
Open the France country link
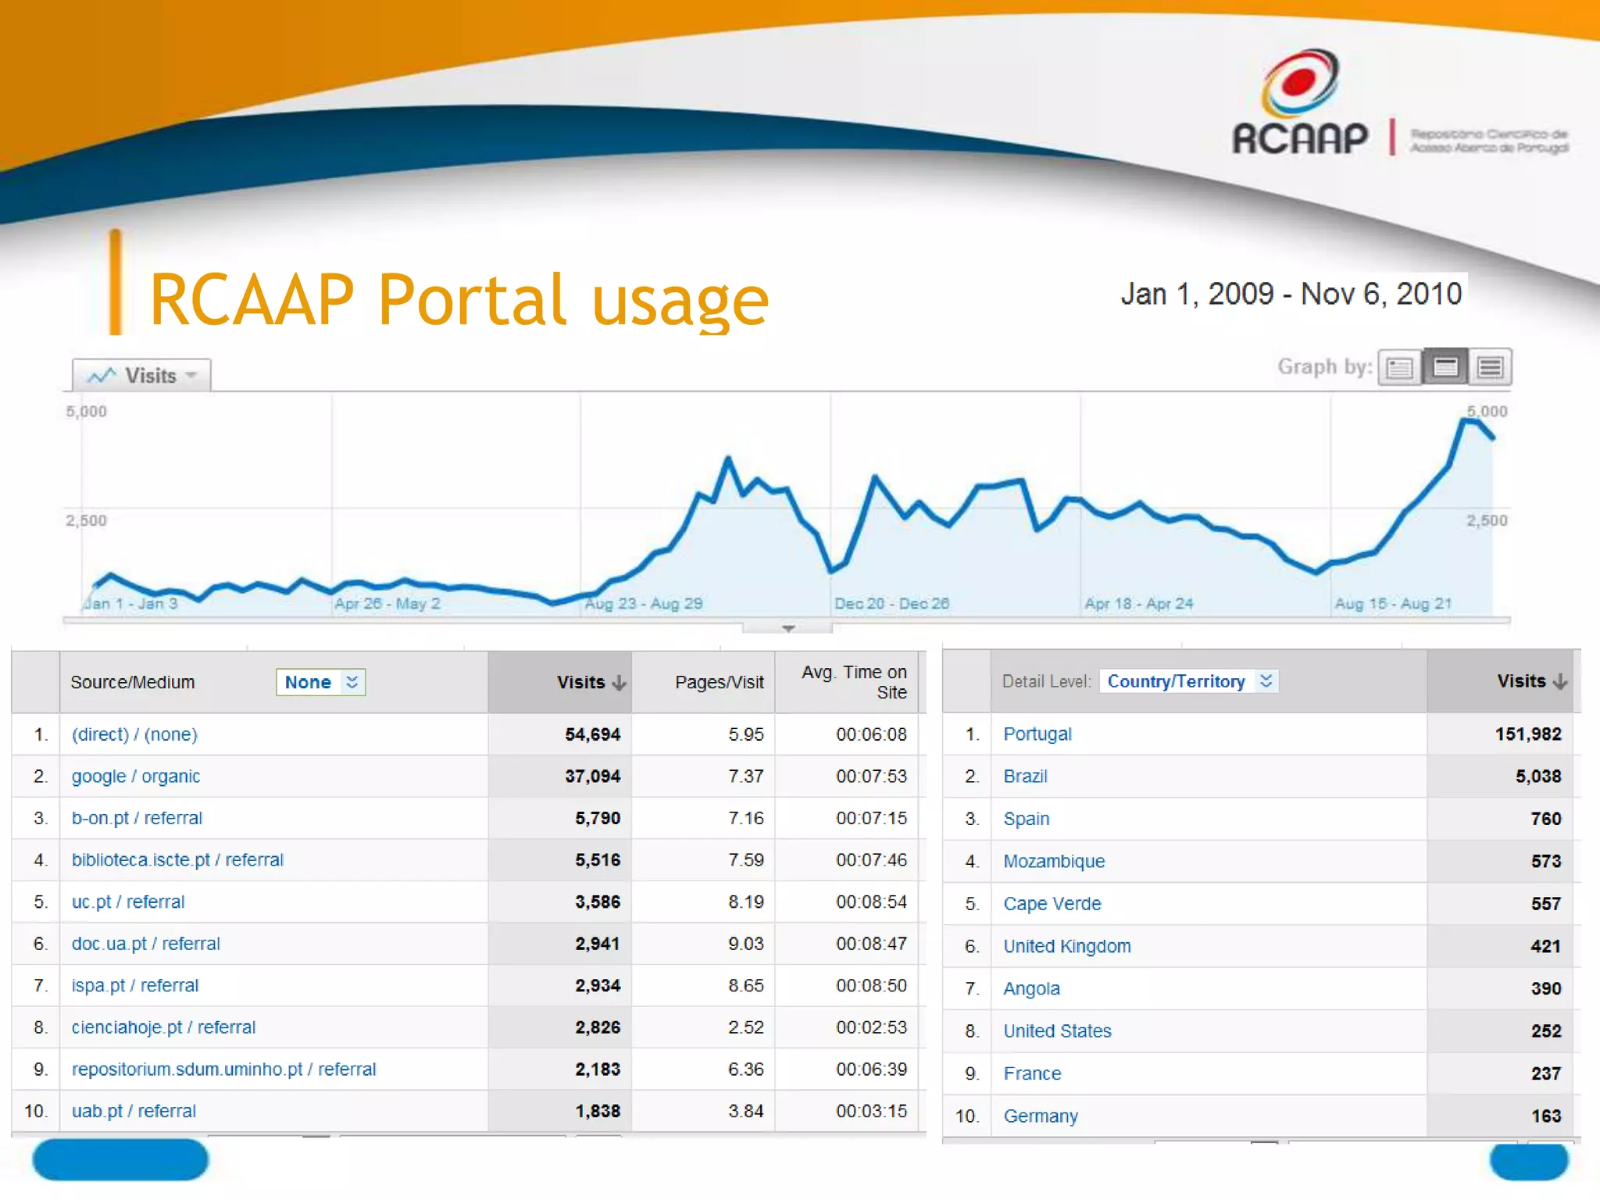(1032, 1073)
